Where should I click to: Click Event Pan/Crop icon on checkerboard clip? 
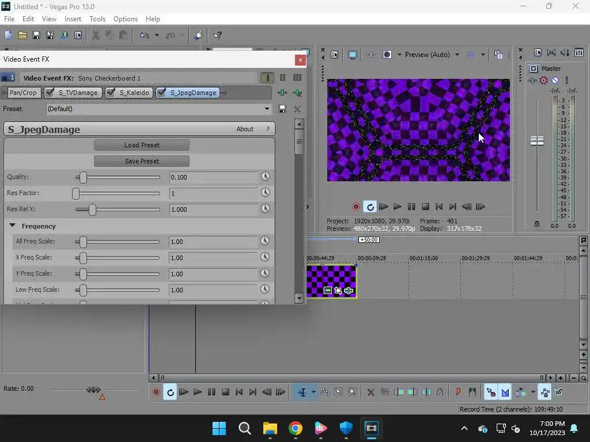pos(338,291)
